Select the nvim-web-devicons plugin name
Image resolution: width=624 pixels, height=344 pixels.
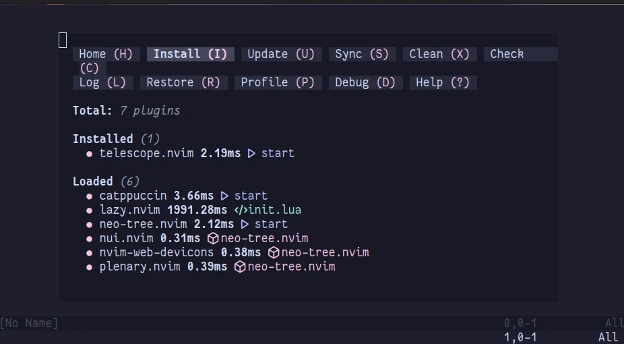(x=156, y=252)
